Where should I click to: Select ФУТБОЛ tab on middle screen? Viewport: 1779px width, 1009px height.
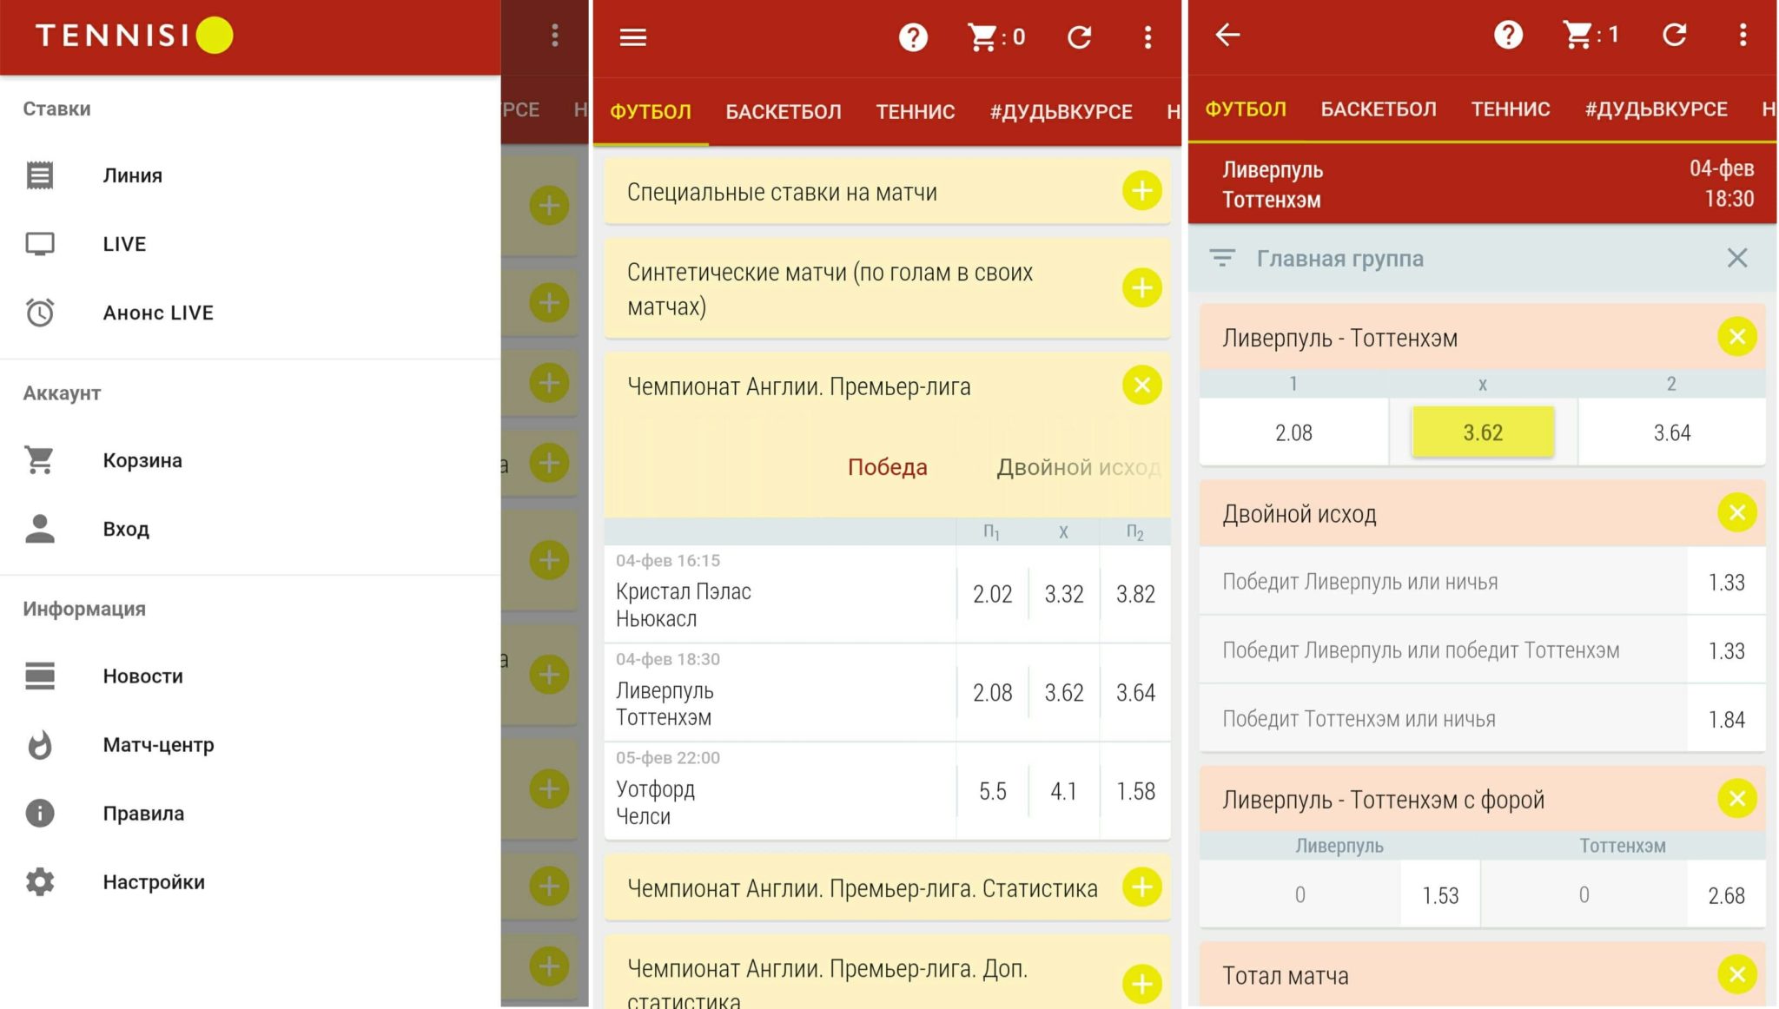(x=651, y=112)
